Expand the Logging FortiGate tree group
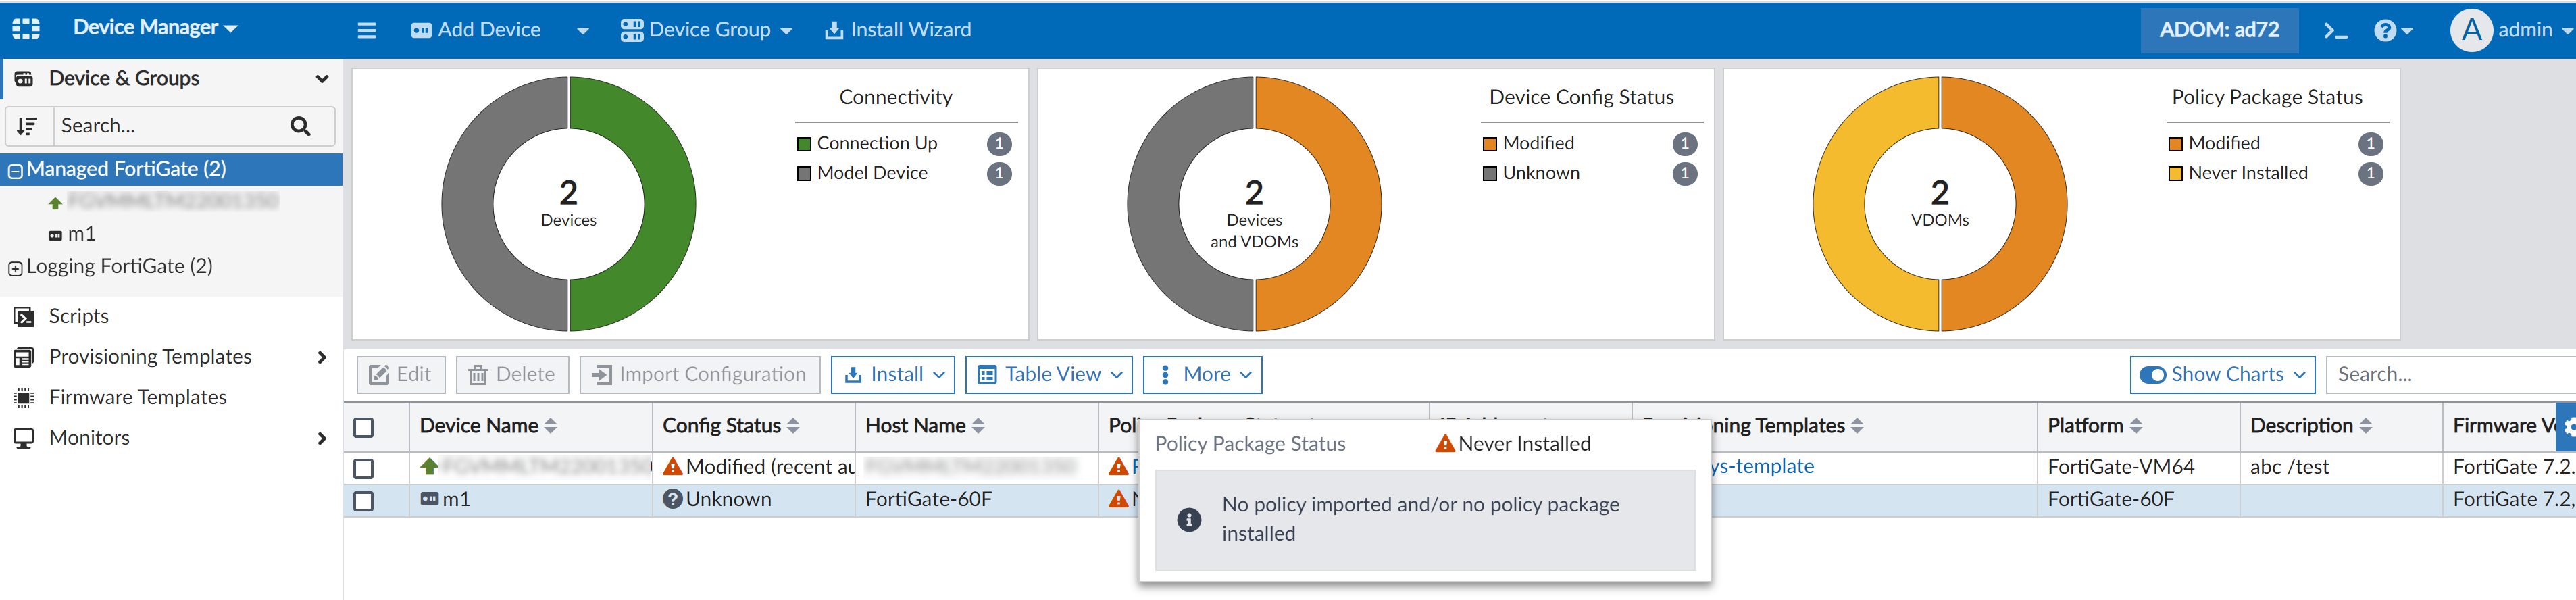The width and height of the screenshot is (2576, 600). click(x=15, y=268)
